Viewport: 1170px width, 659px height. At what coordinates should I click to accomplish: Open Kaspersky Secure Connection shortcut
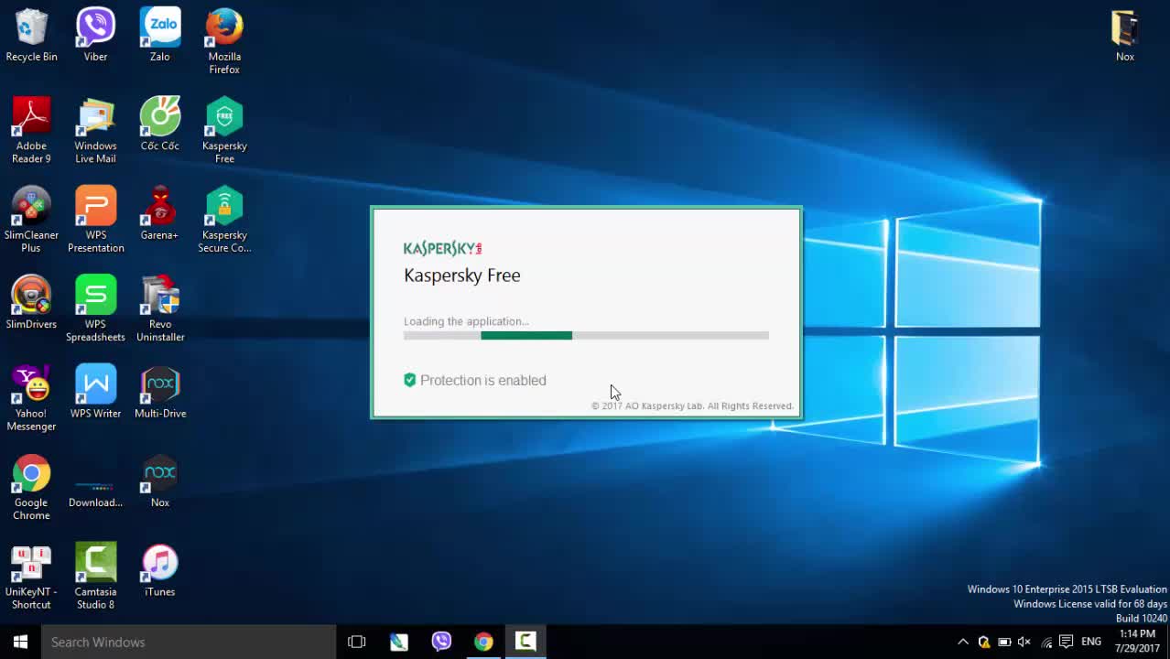coord(224,220)
